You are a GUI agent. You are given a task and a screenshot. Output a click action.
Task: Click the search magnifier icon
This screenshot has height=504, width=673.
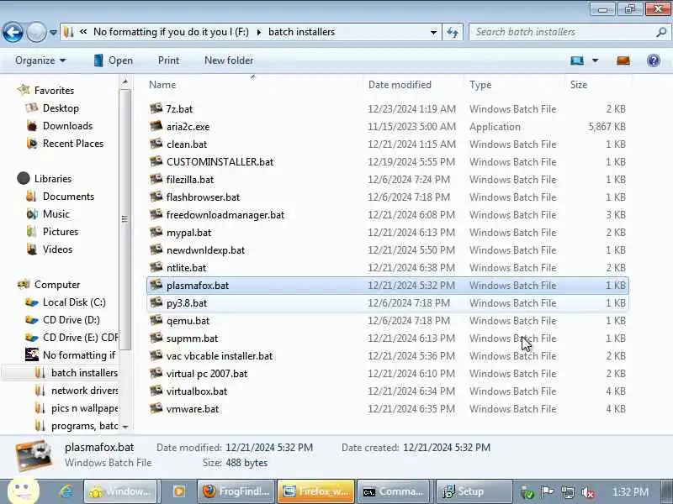coord(661,32)
